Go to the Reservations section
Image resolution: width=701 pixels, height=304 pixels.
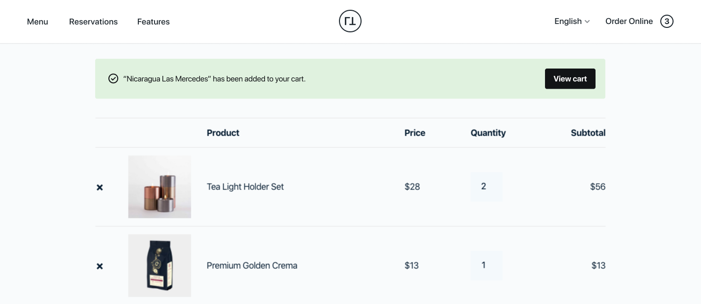(x=93, y=22)
